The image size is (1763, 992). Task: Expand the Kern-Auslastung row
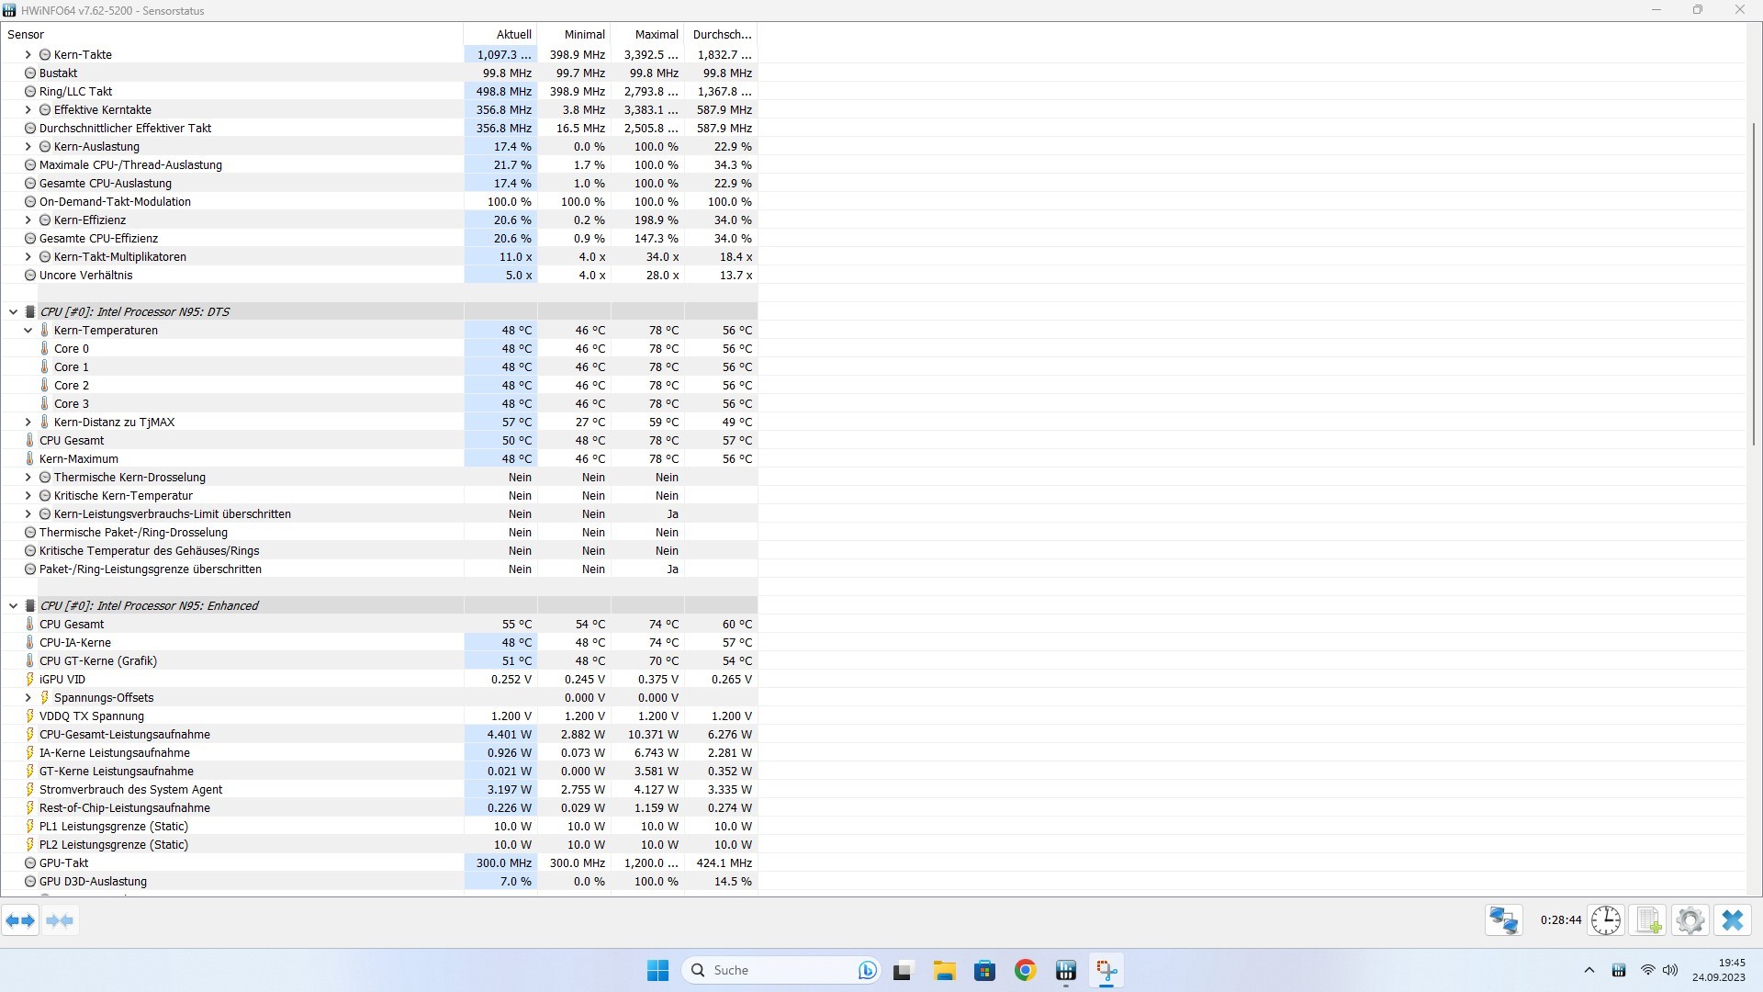pos(28,146)
